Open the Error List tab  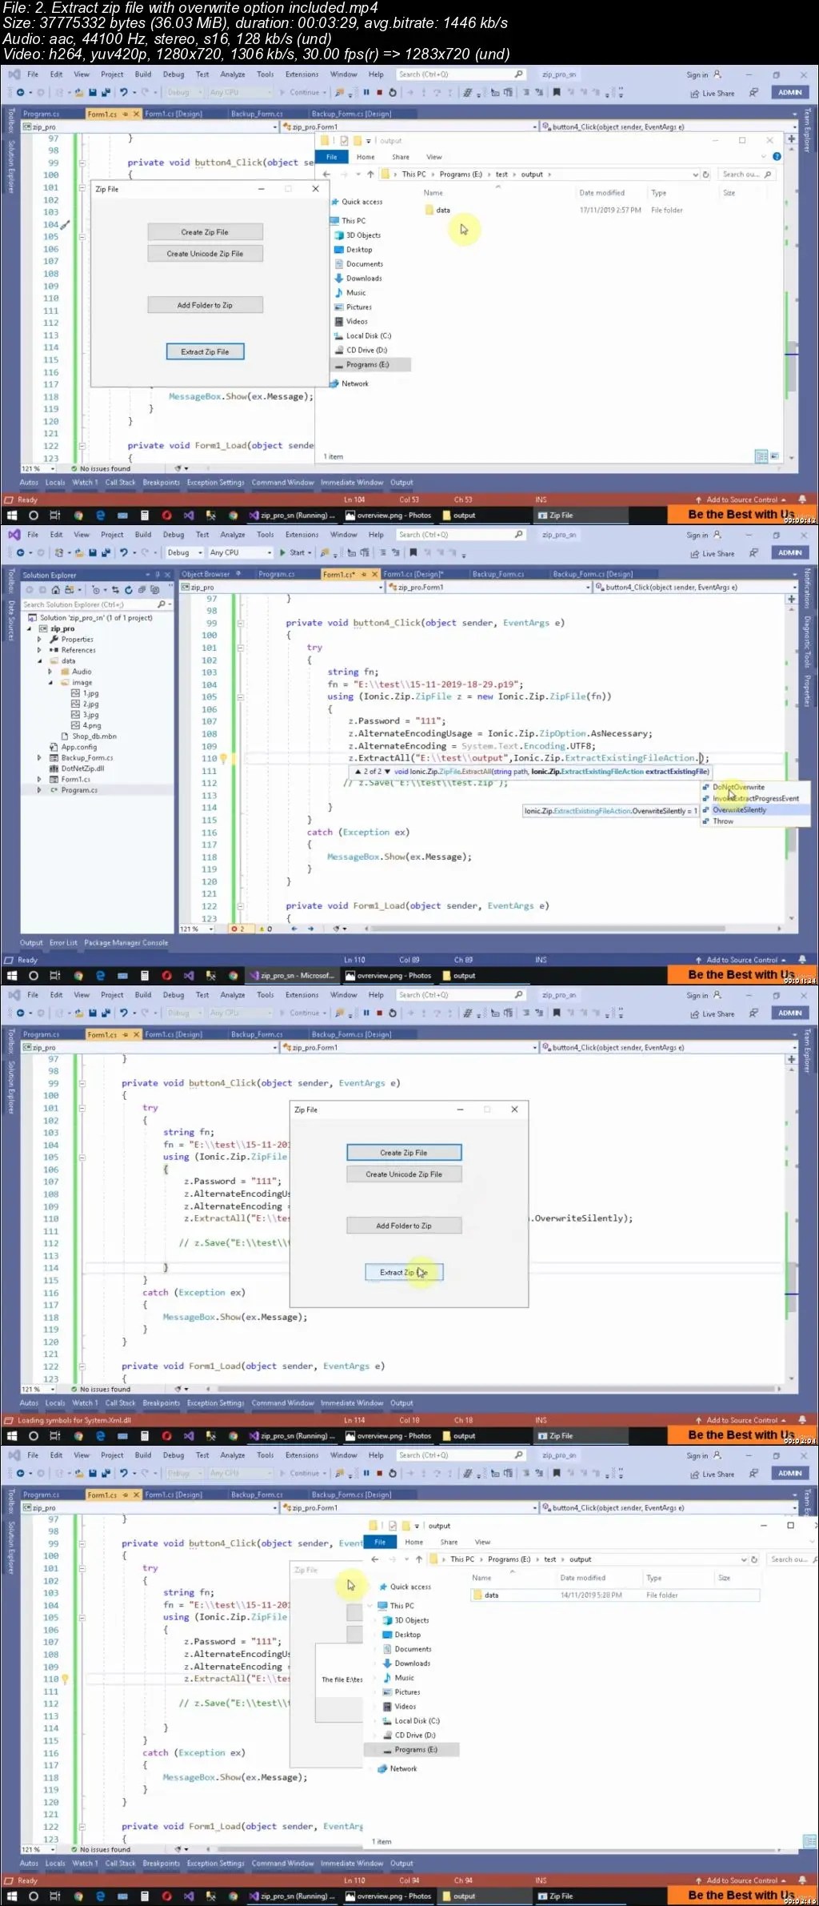pyautogui.click(x=63, y=943)
